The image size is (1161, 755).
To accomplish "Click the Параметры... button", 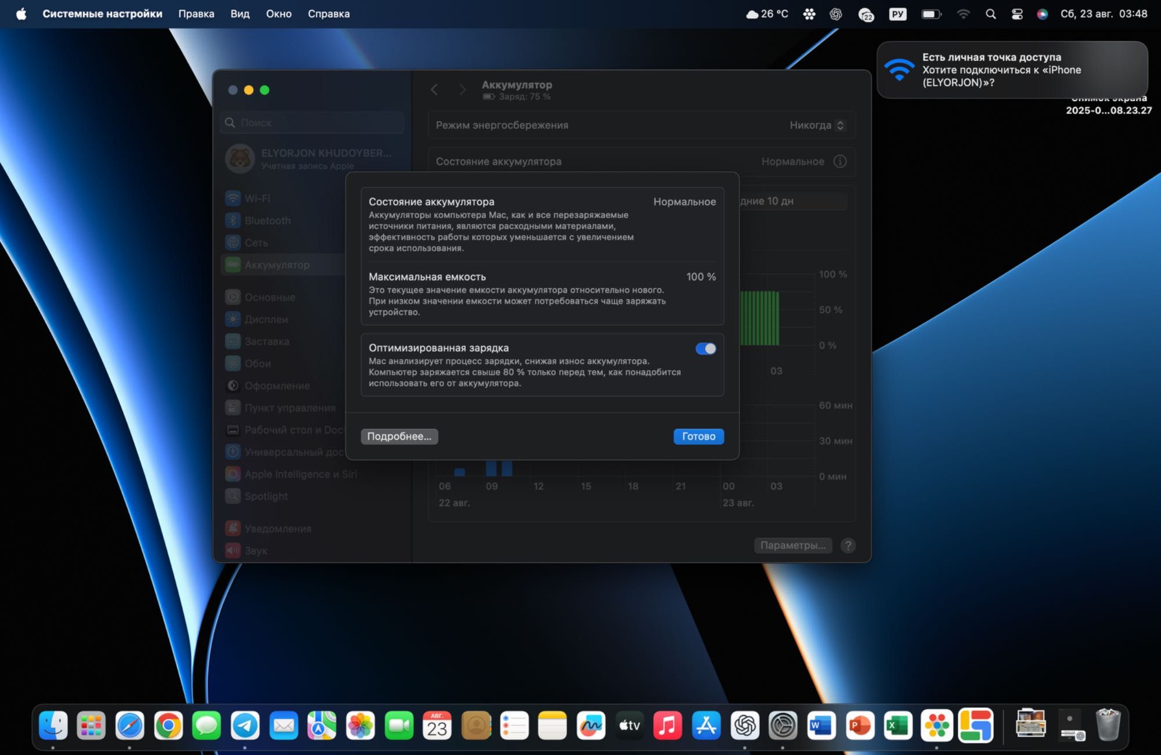I will [793, 546].
